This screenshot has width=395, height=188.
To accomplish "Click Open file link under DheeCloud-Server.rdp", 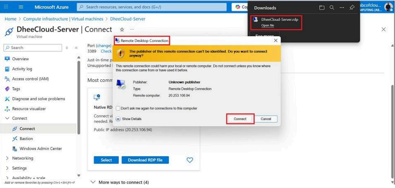I will click(x=268, y=25).
